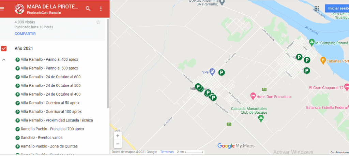Open the three-dot more options menu

[x=101, y=9]
